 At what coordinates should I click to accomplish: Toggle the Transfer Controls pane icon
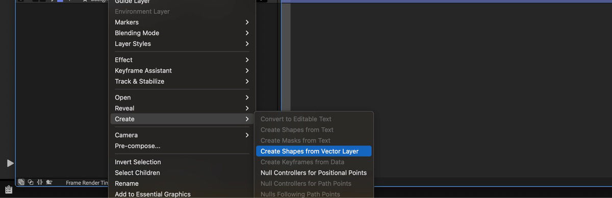tap(31, 182)
